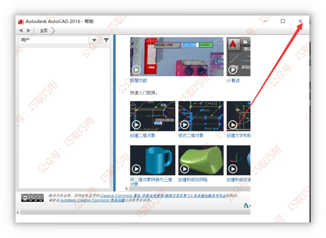Play the blue mug video thumbnail
This screenshot has height=238, width=326.
pos(153,160)
